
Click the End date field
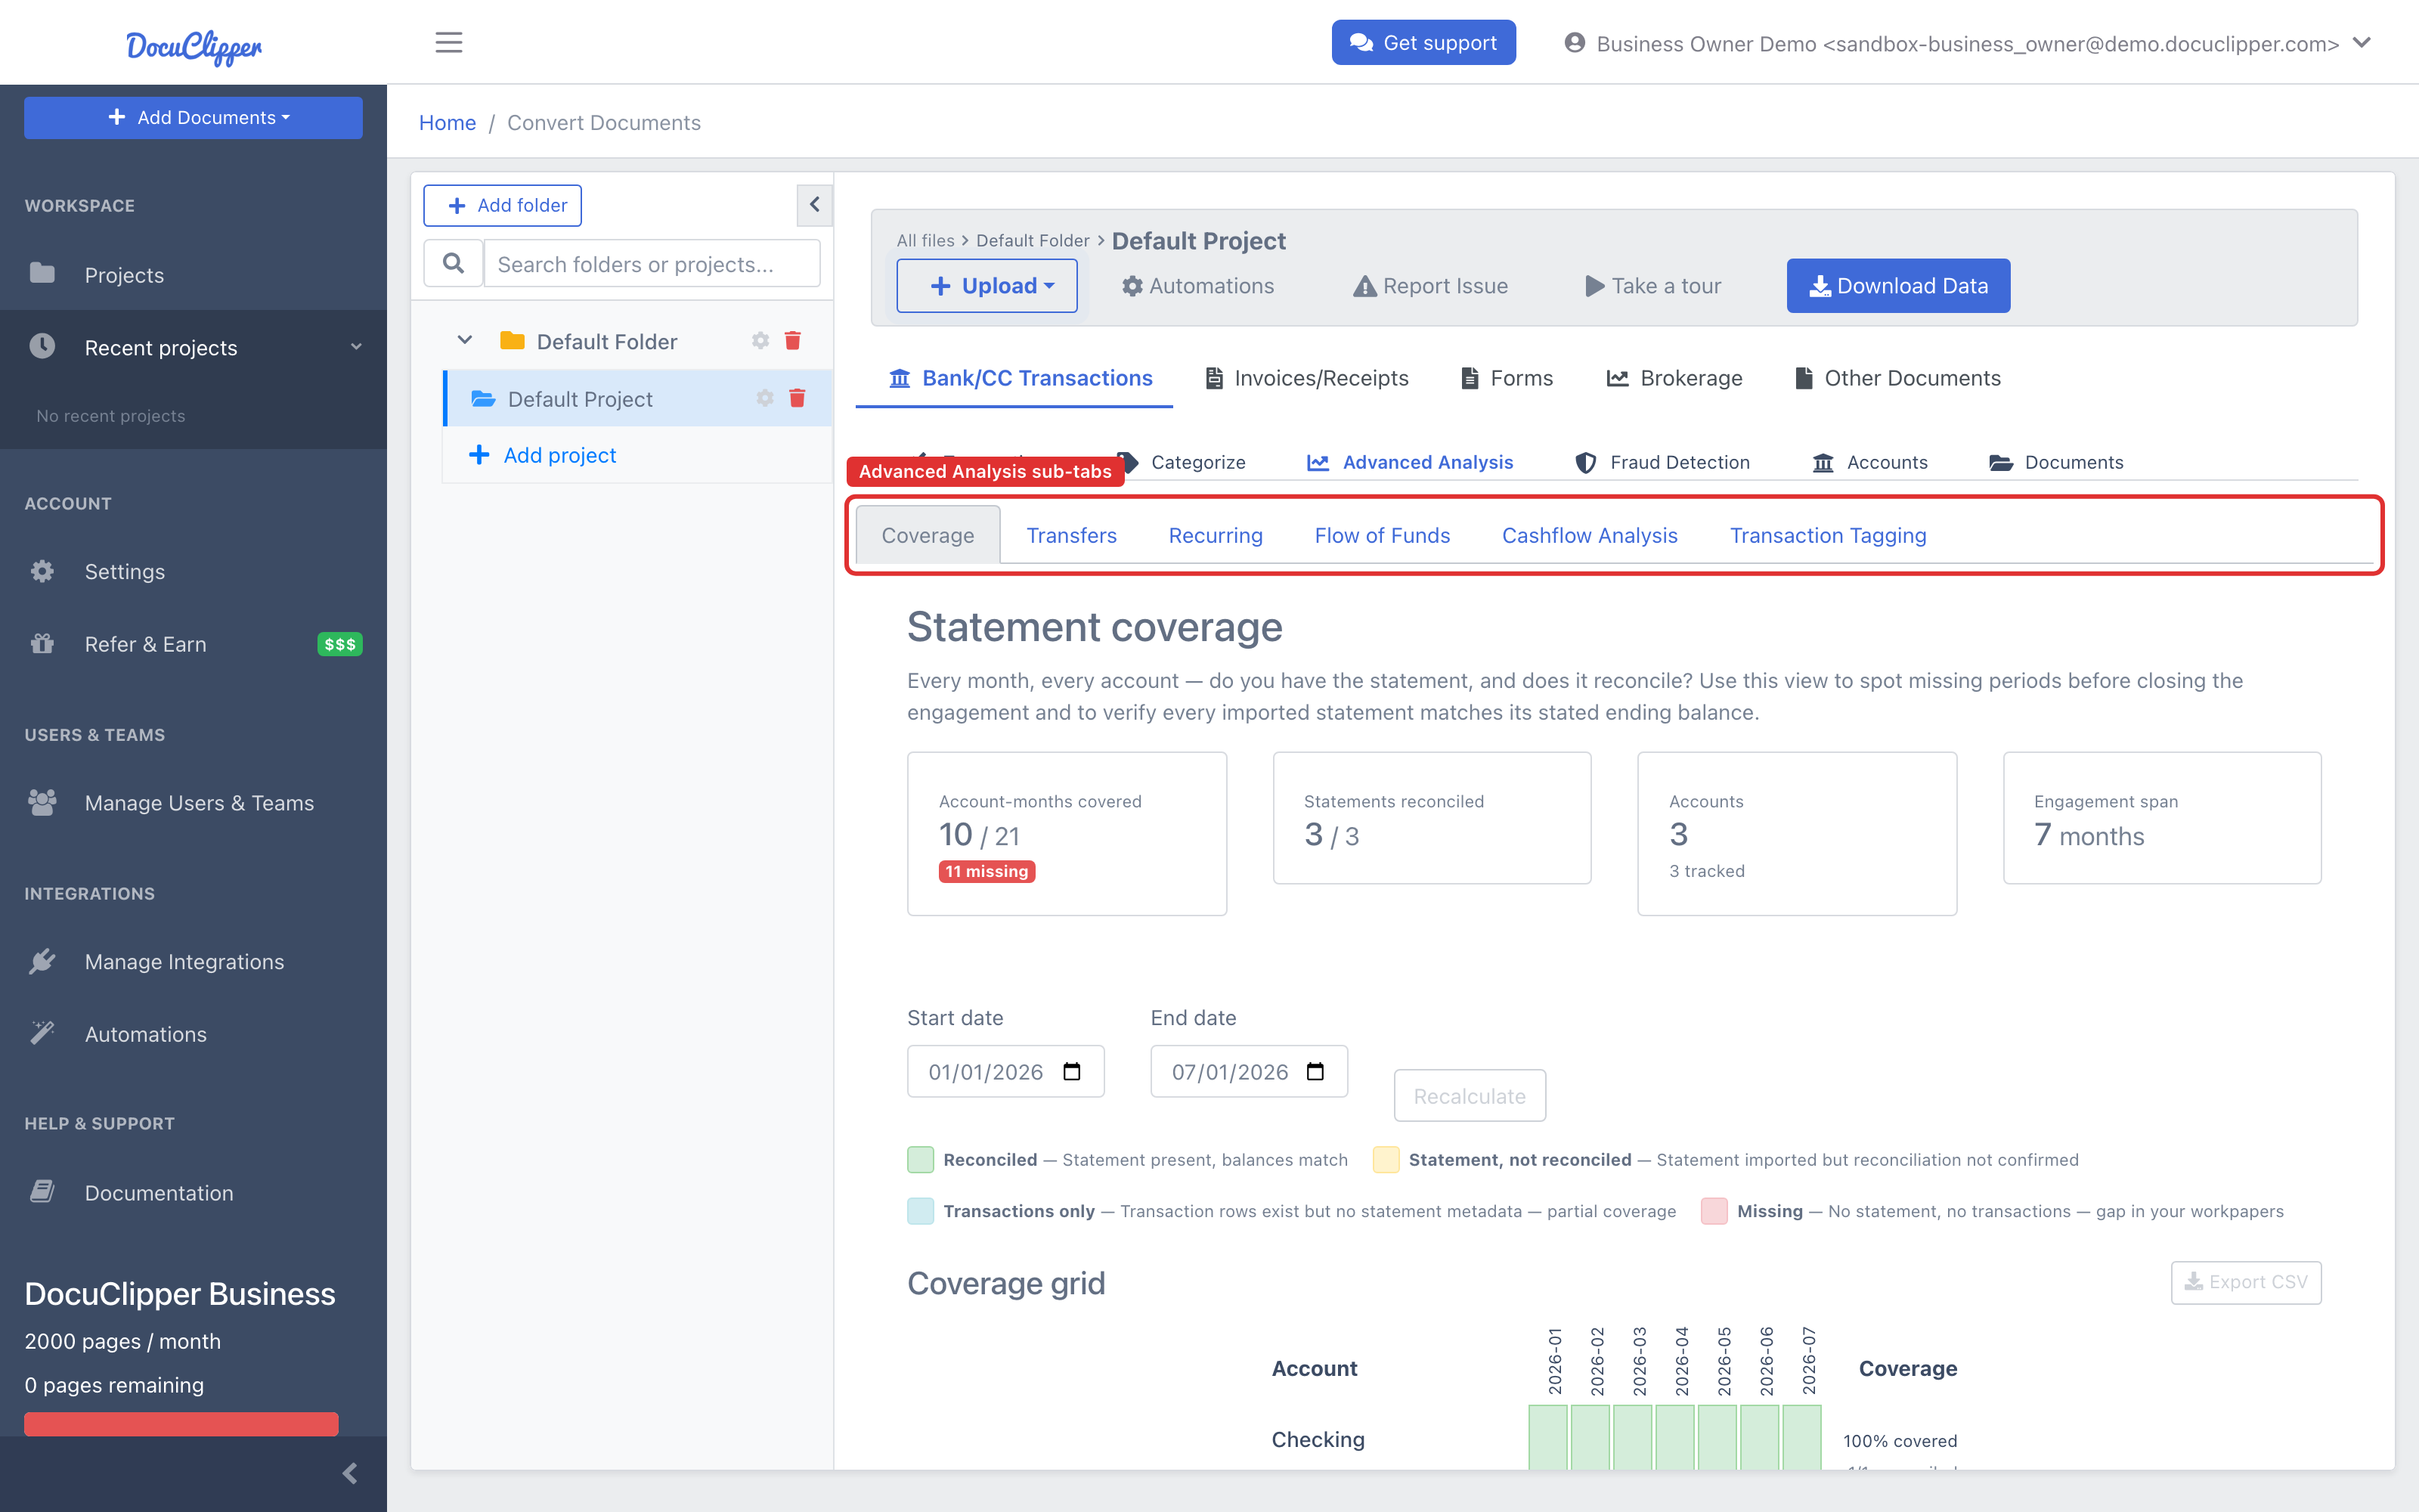pos(1249,1071)
